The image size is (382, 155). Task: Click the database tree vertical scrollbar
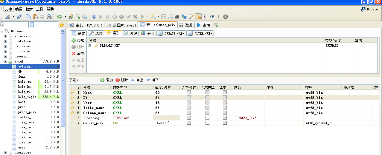tap(63, 80)
